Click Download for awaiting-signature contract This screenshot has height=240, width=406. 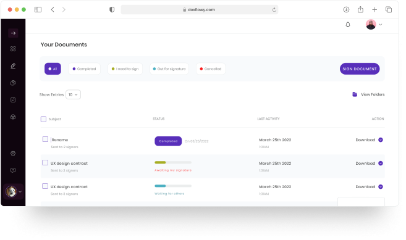coord(365,163)
